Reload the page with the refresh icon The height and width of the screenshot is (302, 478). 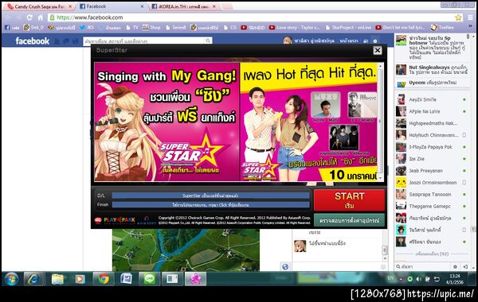29,17
